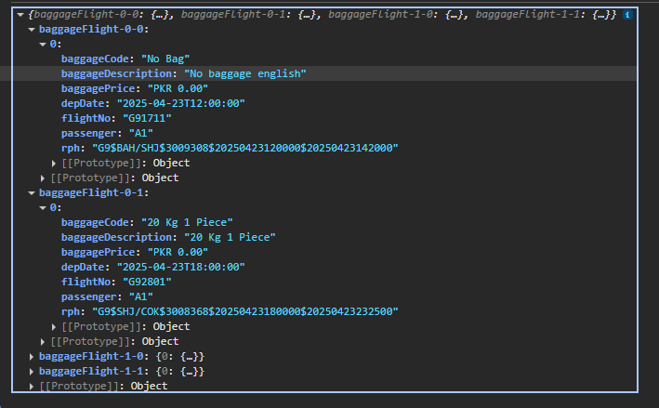Select flight number value "G91711"
Viewport: 659px width, 408px height.
tap(147, 118)
